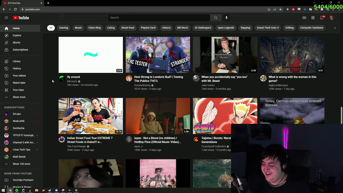Viewport: 343px width, 193px height.
Task: Expand Show more in library section
Action: (20, 97)
